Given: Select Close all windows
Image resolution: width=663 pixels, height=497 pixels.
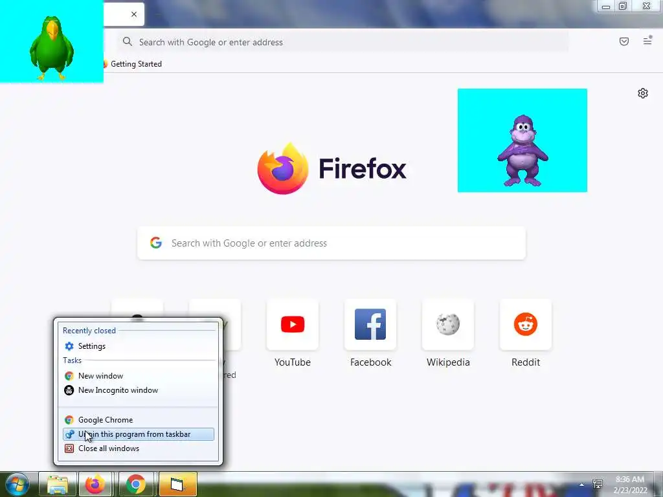Looking at the screenshot, I should click(139, 448).
